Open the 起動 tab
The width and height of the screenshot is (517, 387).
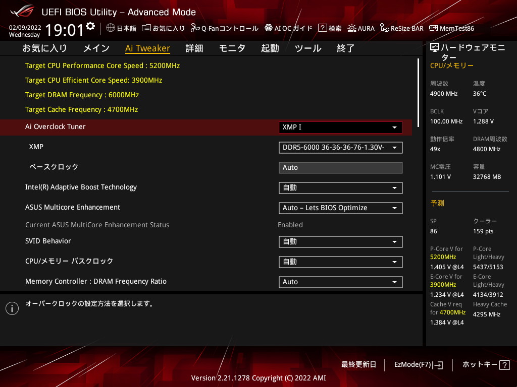pyautogui.click(x=270, y=48)
